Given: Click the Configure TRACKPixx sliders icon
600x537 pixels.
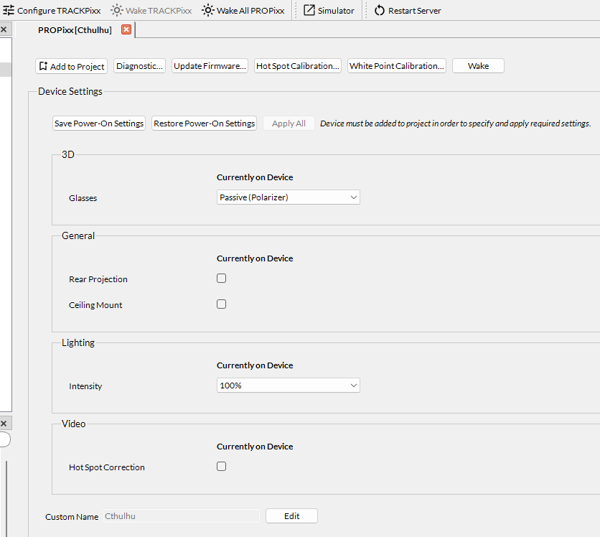Looking at the screenshot, I should (9, 11).
